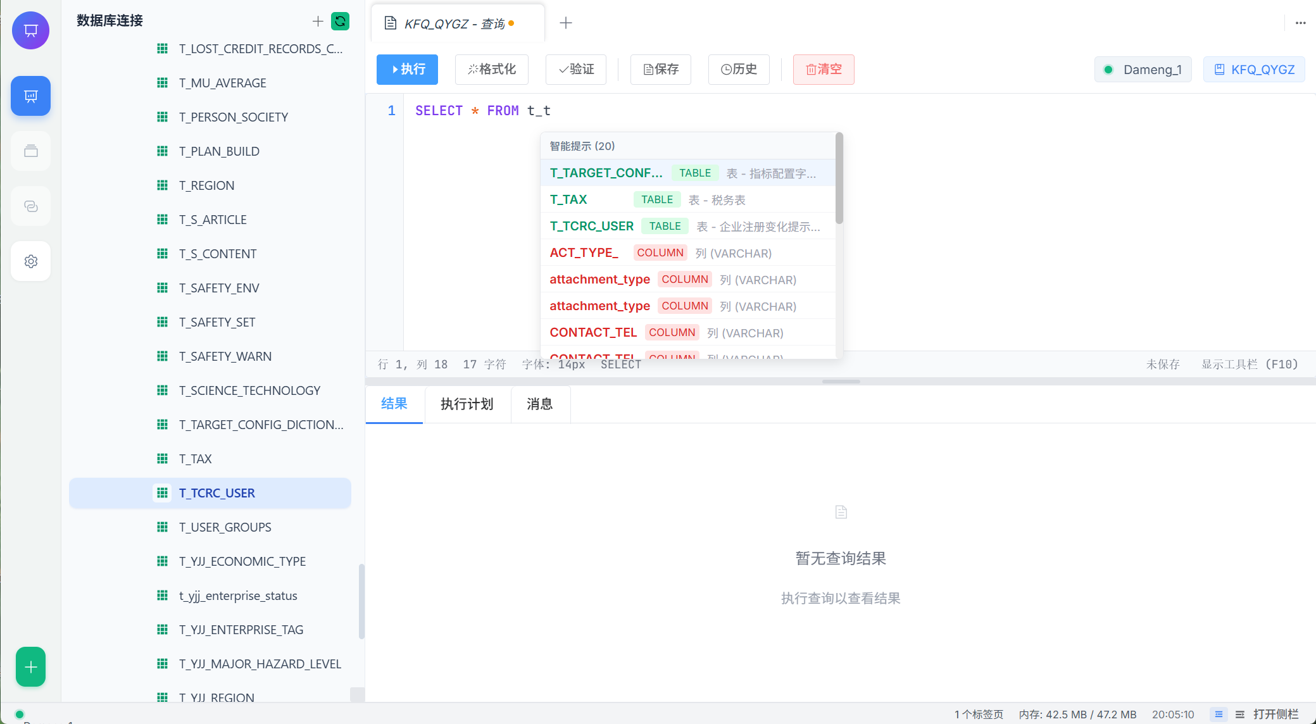This screenshot has height=724, width=1316.
Task: Choose ACT_TYPE_ column suggestion
Action: click(x=687, y=253)
